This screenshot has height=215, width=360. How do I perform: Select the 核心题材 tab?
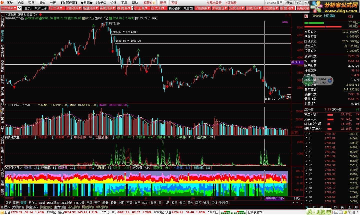click(x=174, y=8)
